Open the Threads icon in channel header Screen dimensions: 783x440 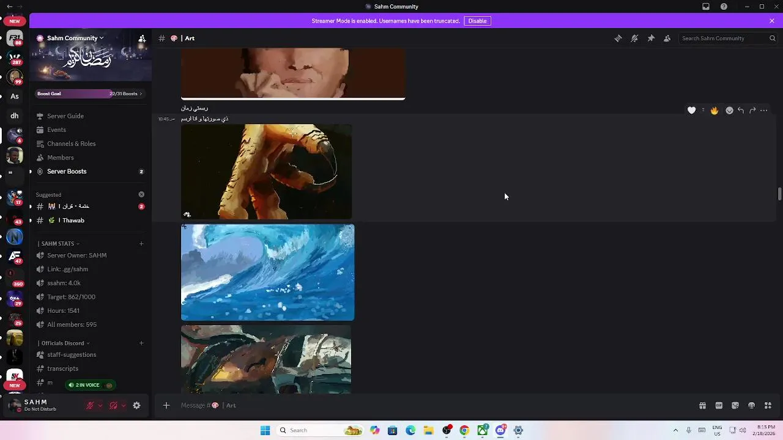[618, 38]
